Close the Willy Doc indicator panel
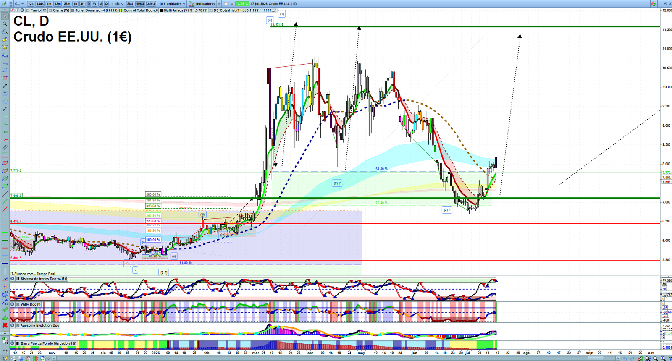Image resolution: width=672 pixels, height=361 pixels. click(x=13, y=304)
